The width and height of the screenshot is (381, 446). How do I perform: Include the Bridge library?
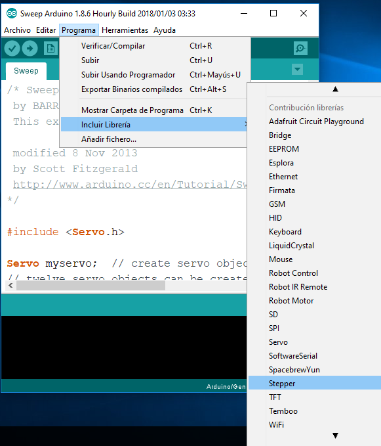click(315, 135)
